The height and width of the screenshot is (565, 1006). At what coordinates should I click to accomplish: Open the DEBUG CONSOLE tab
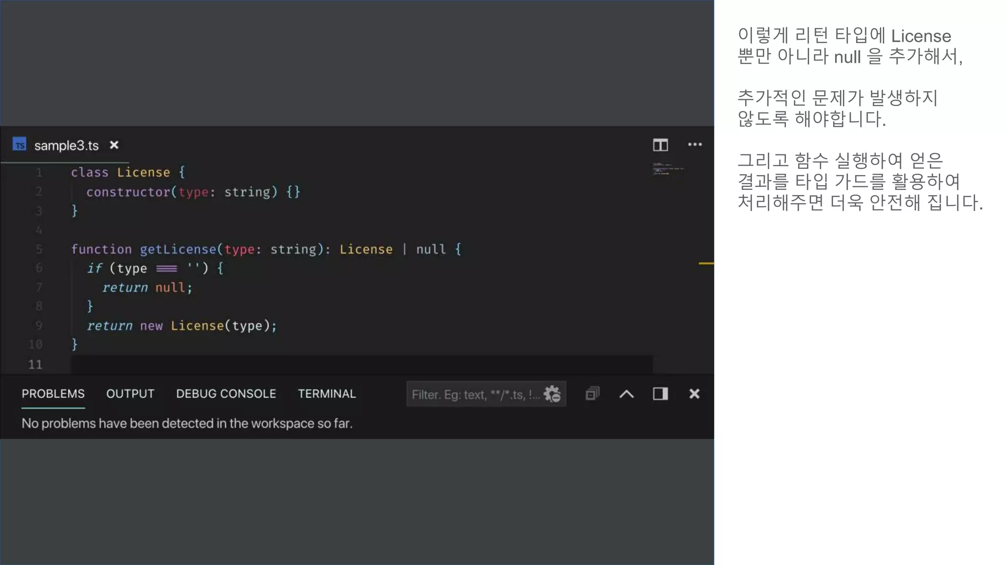226,394
